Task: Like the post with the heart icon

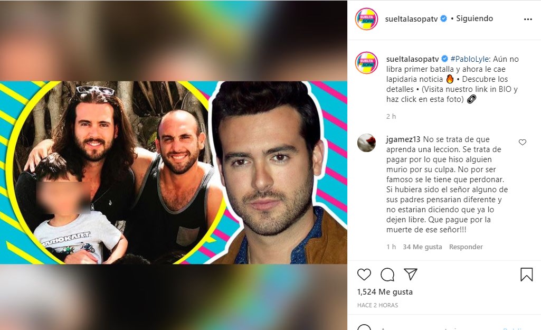Action: point(364,275)
